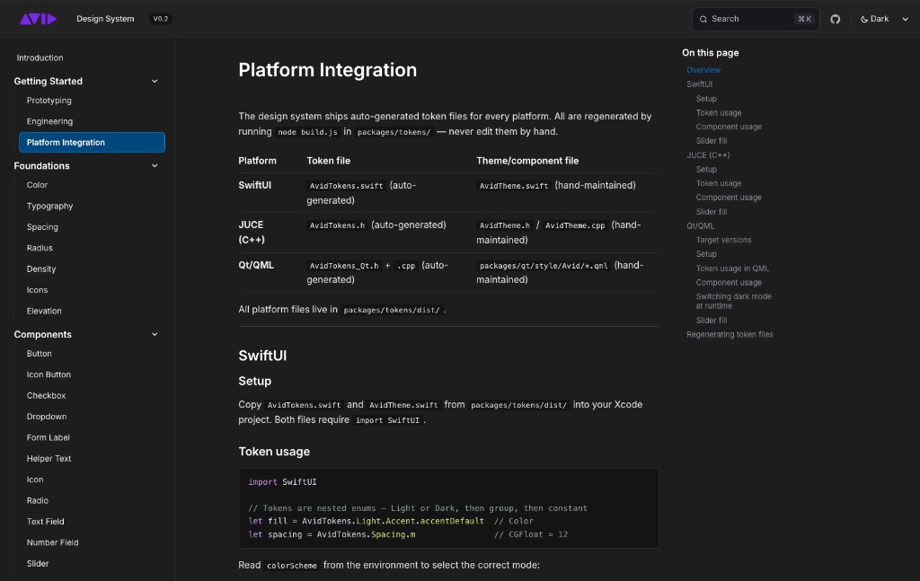920x581 pixels.
Task: Select Platform Integration in sidebar
Action: (x=93, y=143)
